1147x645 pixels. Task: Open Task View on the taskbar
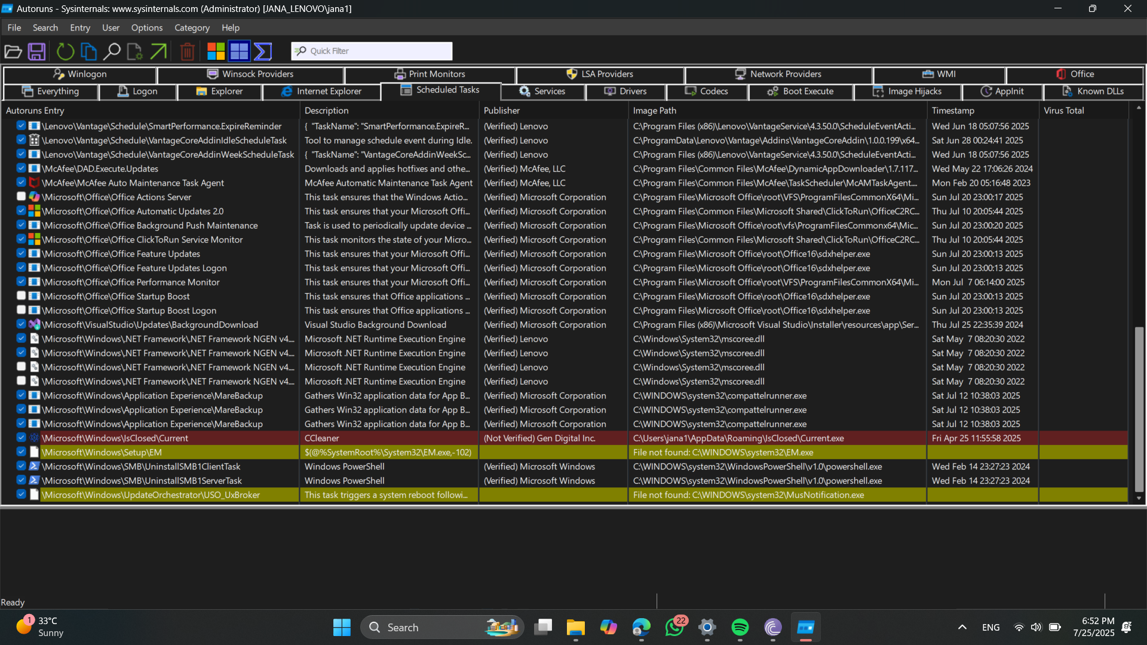(x=543, y=627)
